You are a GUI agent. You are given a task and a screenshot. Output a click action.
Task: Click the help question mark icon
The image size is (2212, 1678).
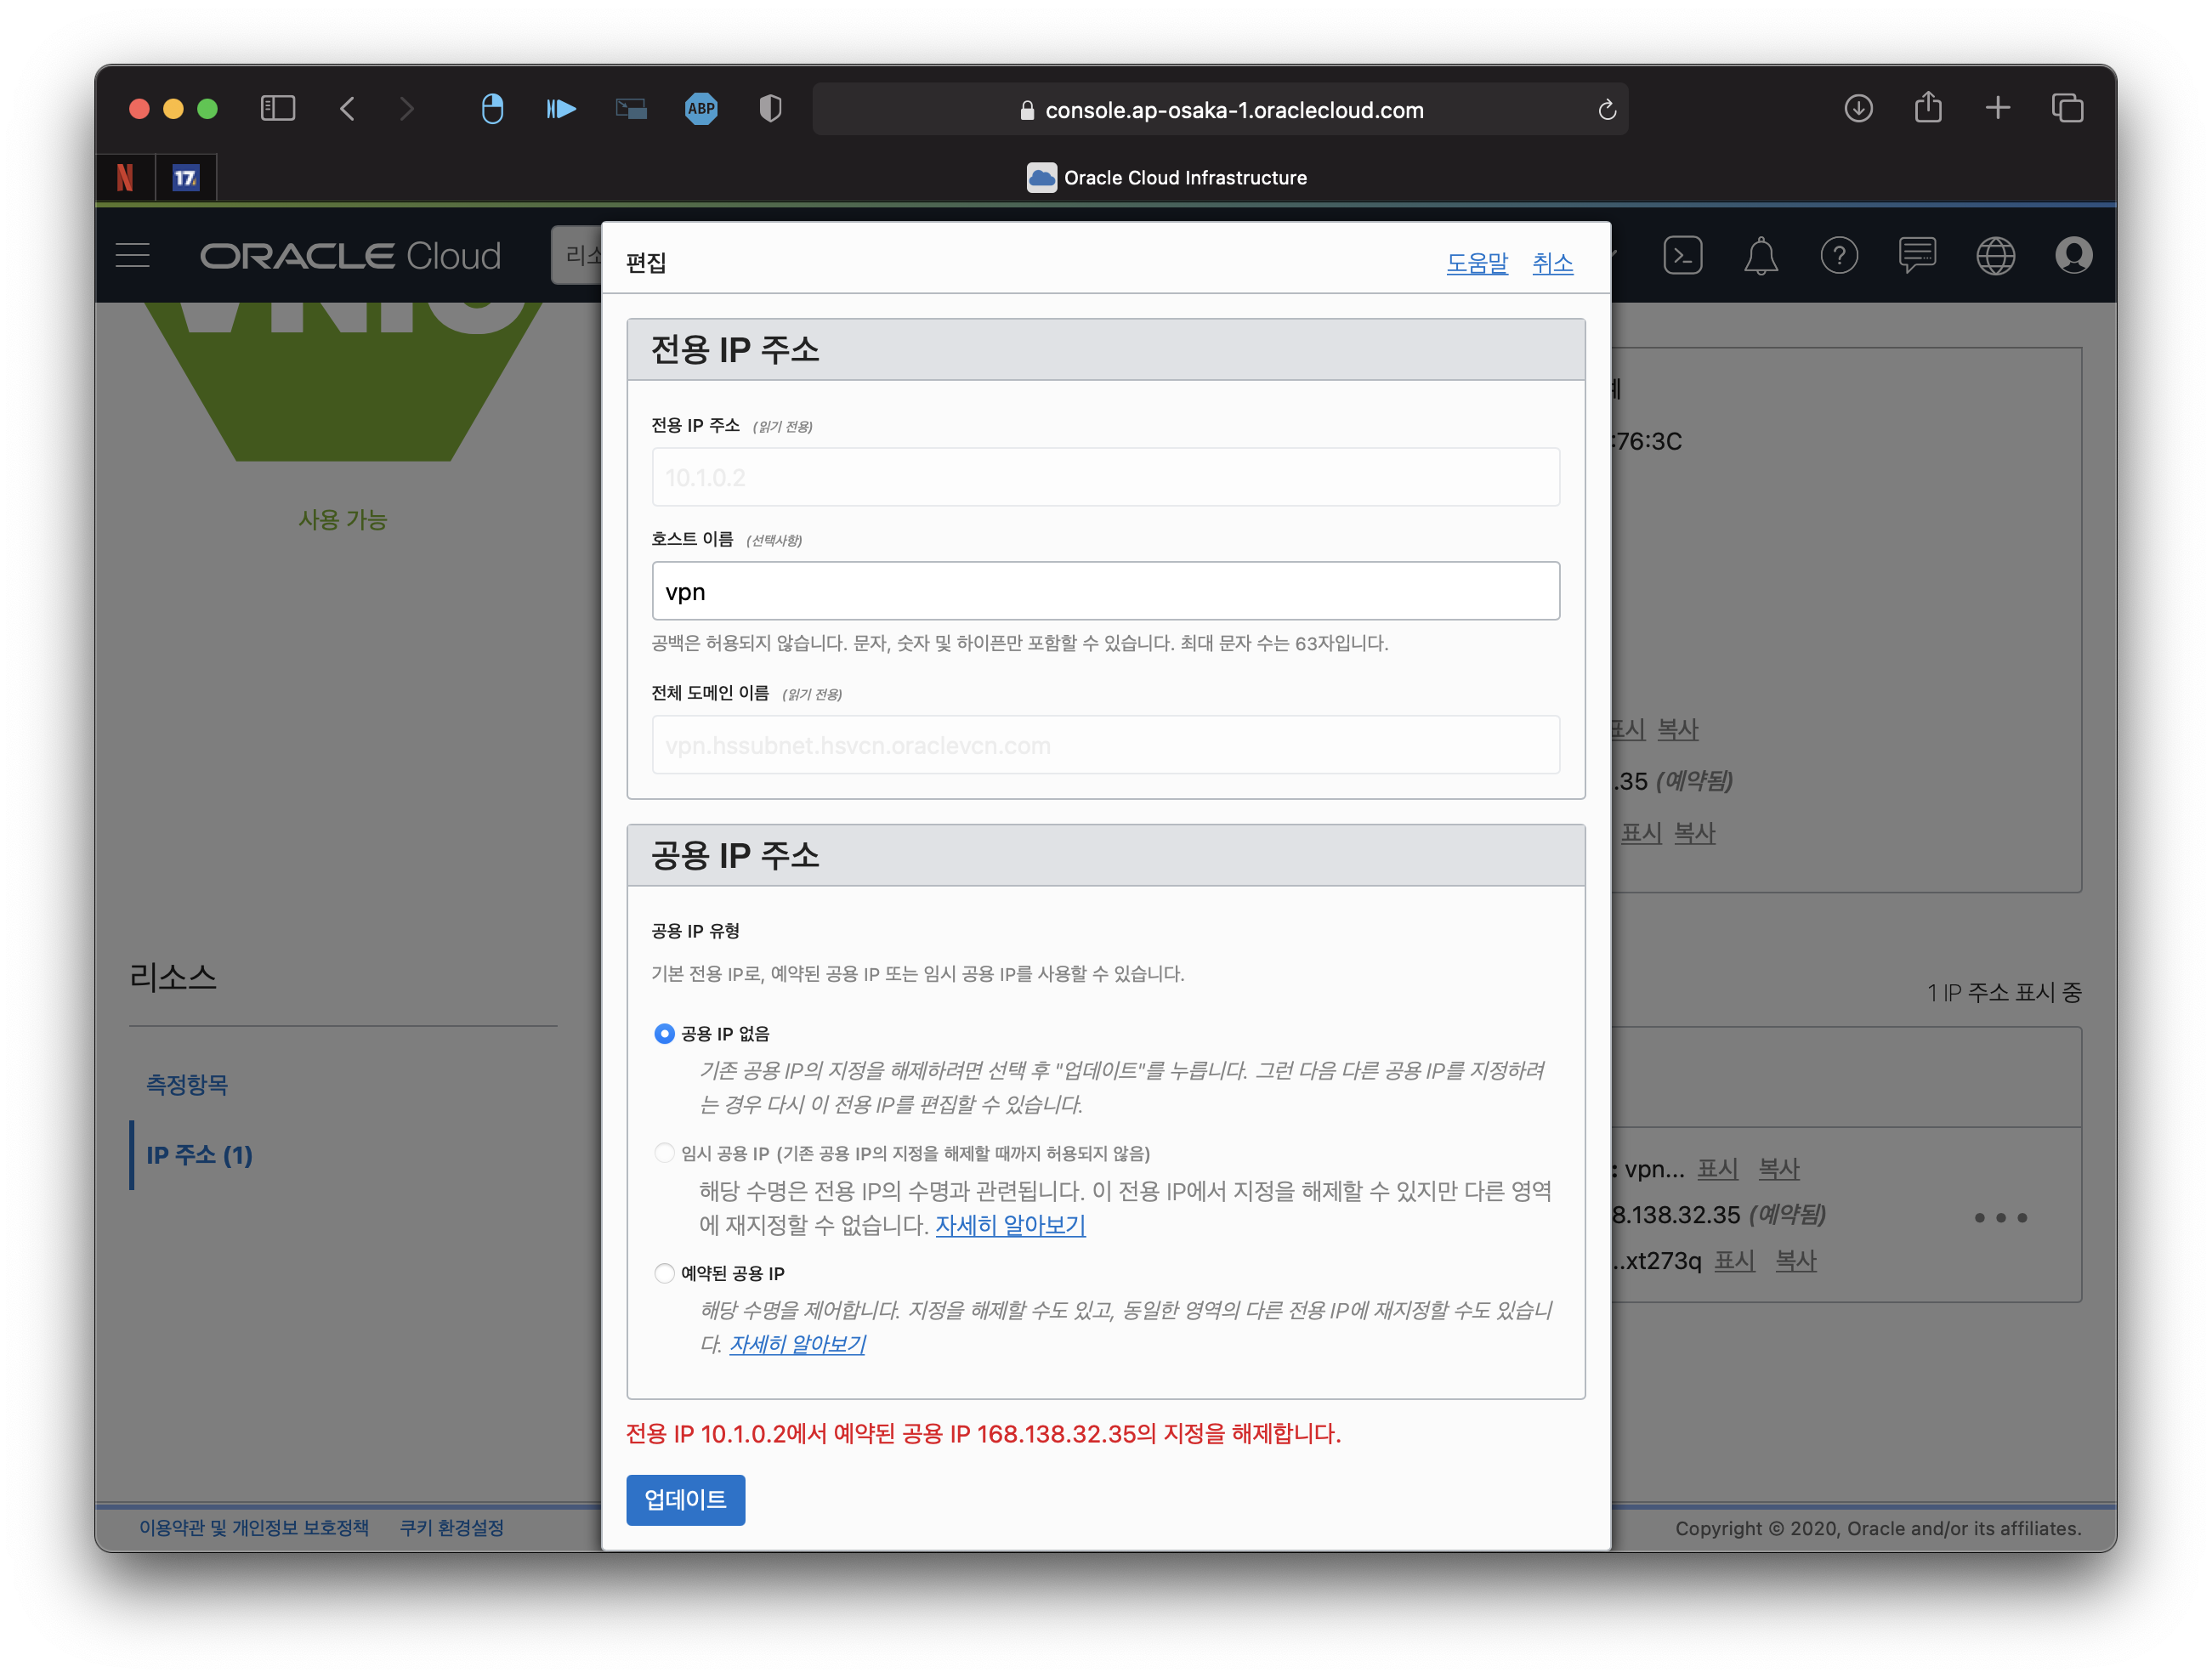pyautogui.click(x=1838, y=256)
